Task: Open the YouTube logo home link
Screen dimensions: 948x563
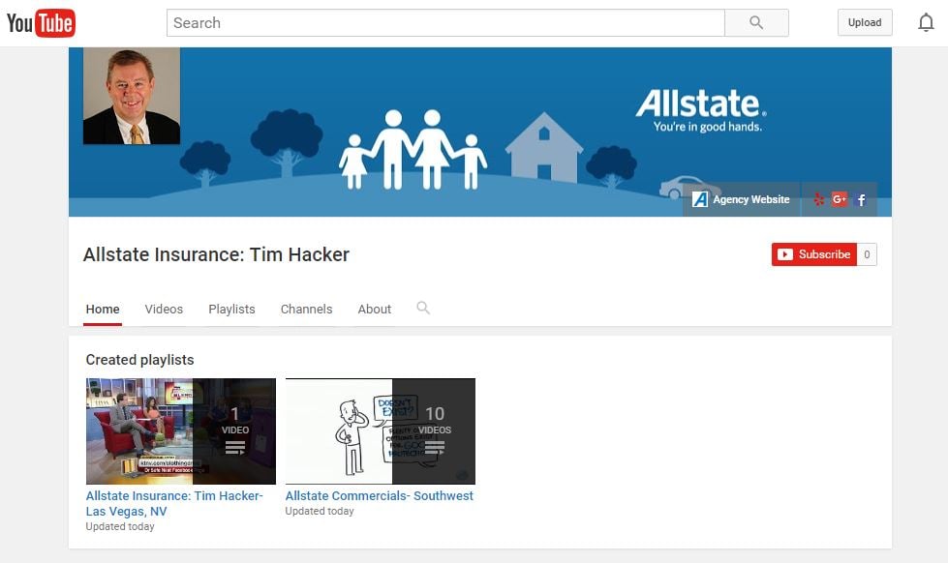Action: pyautogui.click(x=41, y=23)
